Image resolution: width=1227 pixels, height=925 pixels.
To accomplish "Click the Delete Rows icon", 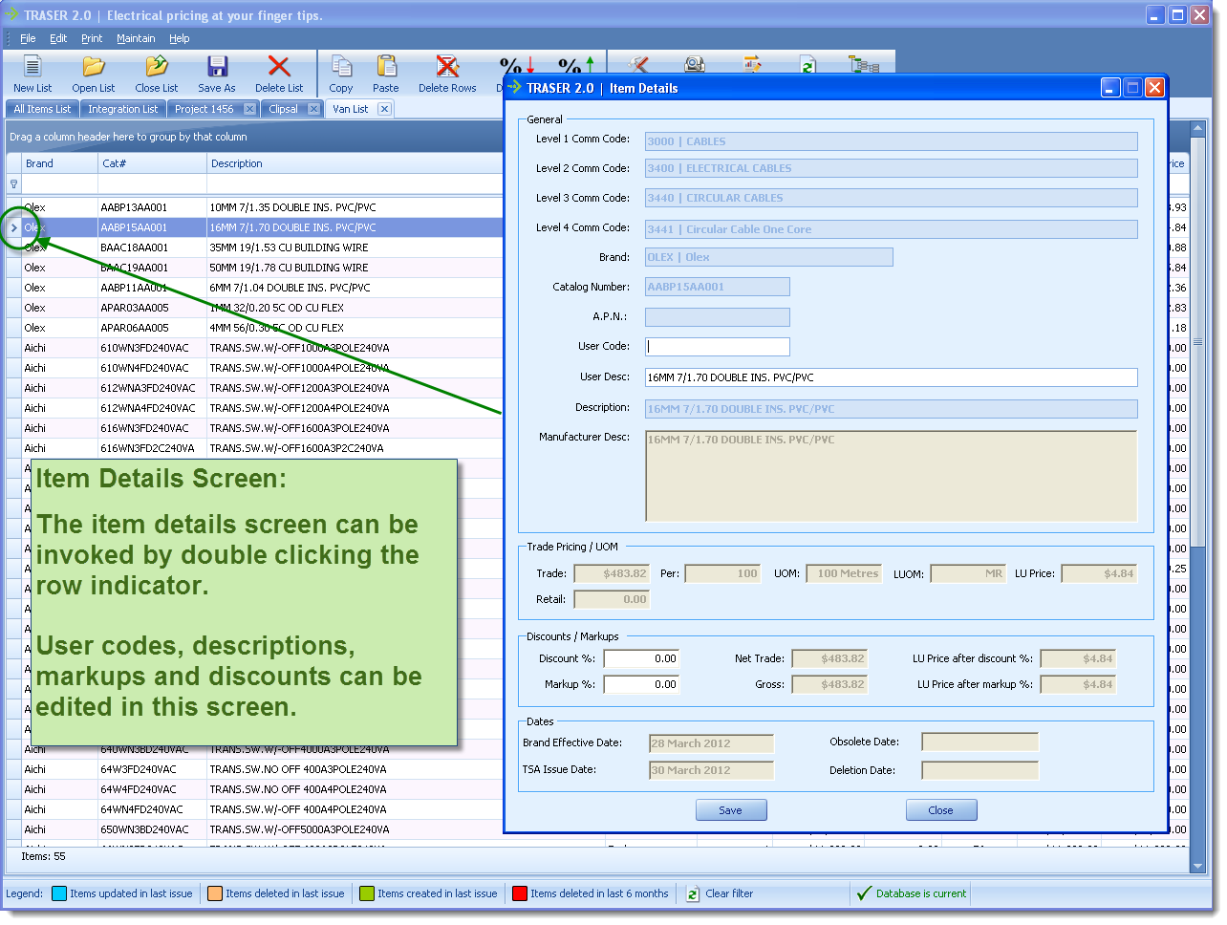I will pos(447,67).
